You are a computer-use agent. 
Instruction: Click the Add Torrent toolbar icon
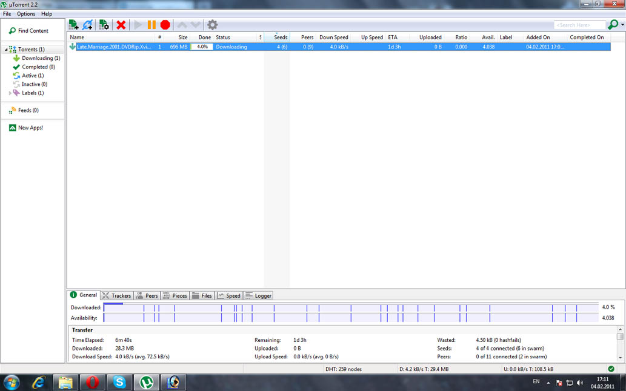74,25
